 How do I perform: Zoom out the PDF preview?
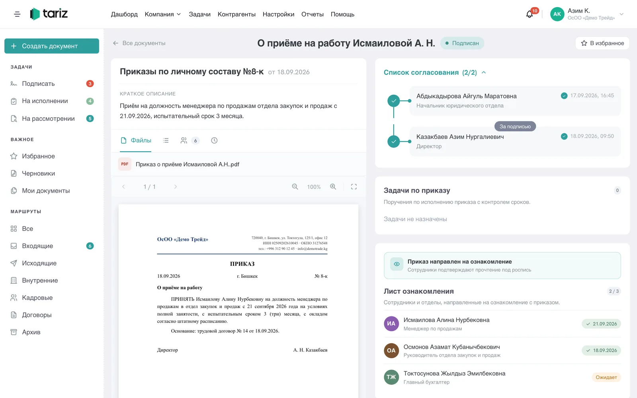[295, 187]
